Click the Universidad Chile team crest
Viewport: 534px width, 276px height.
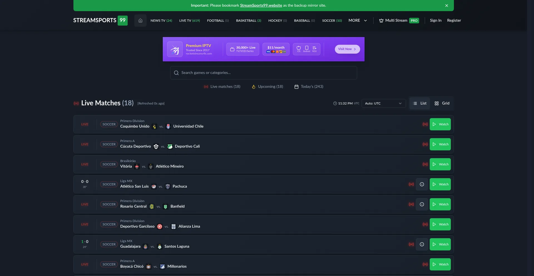click(168, 126)
